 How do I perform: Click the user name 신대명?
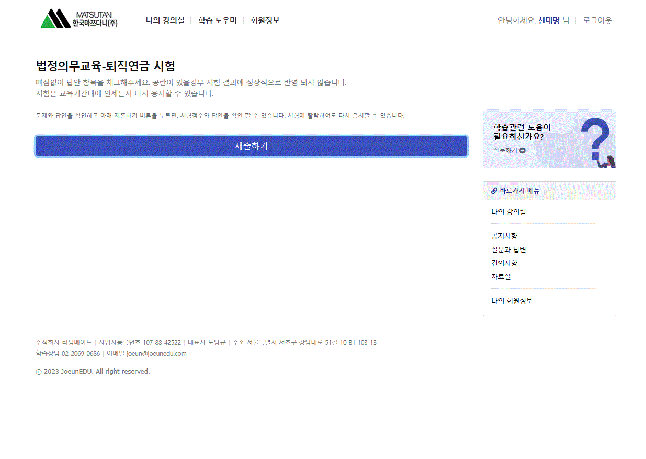(x=549, y=20)
